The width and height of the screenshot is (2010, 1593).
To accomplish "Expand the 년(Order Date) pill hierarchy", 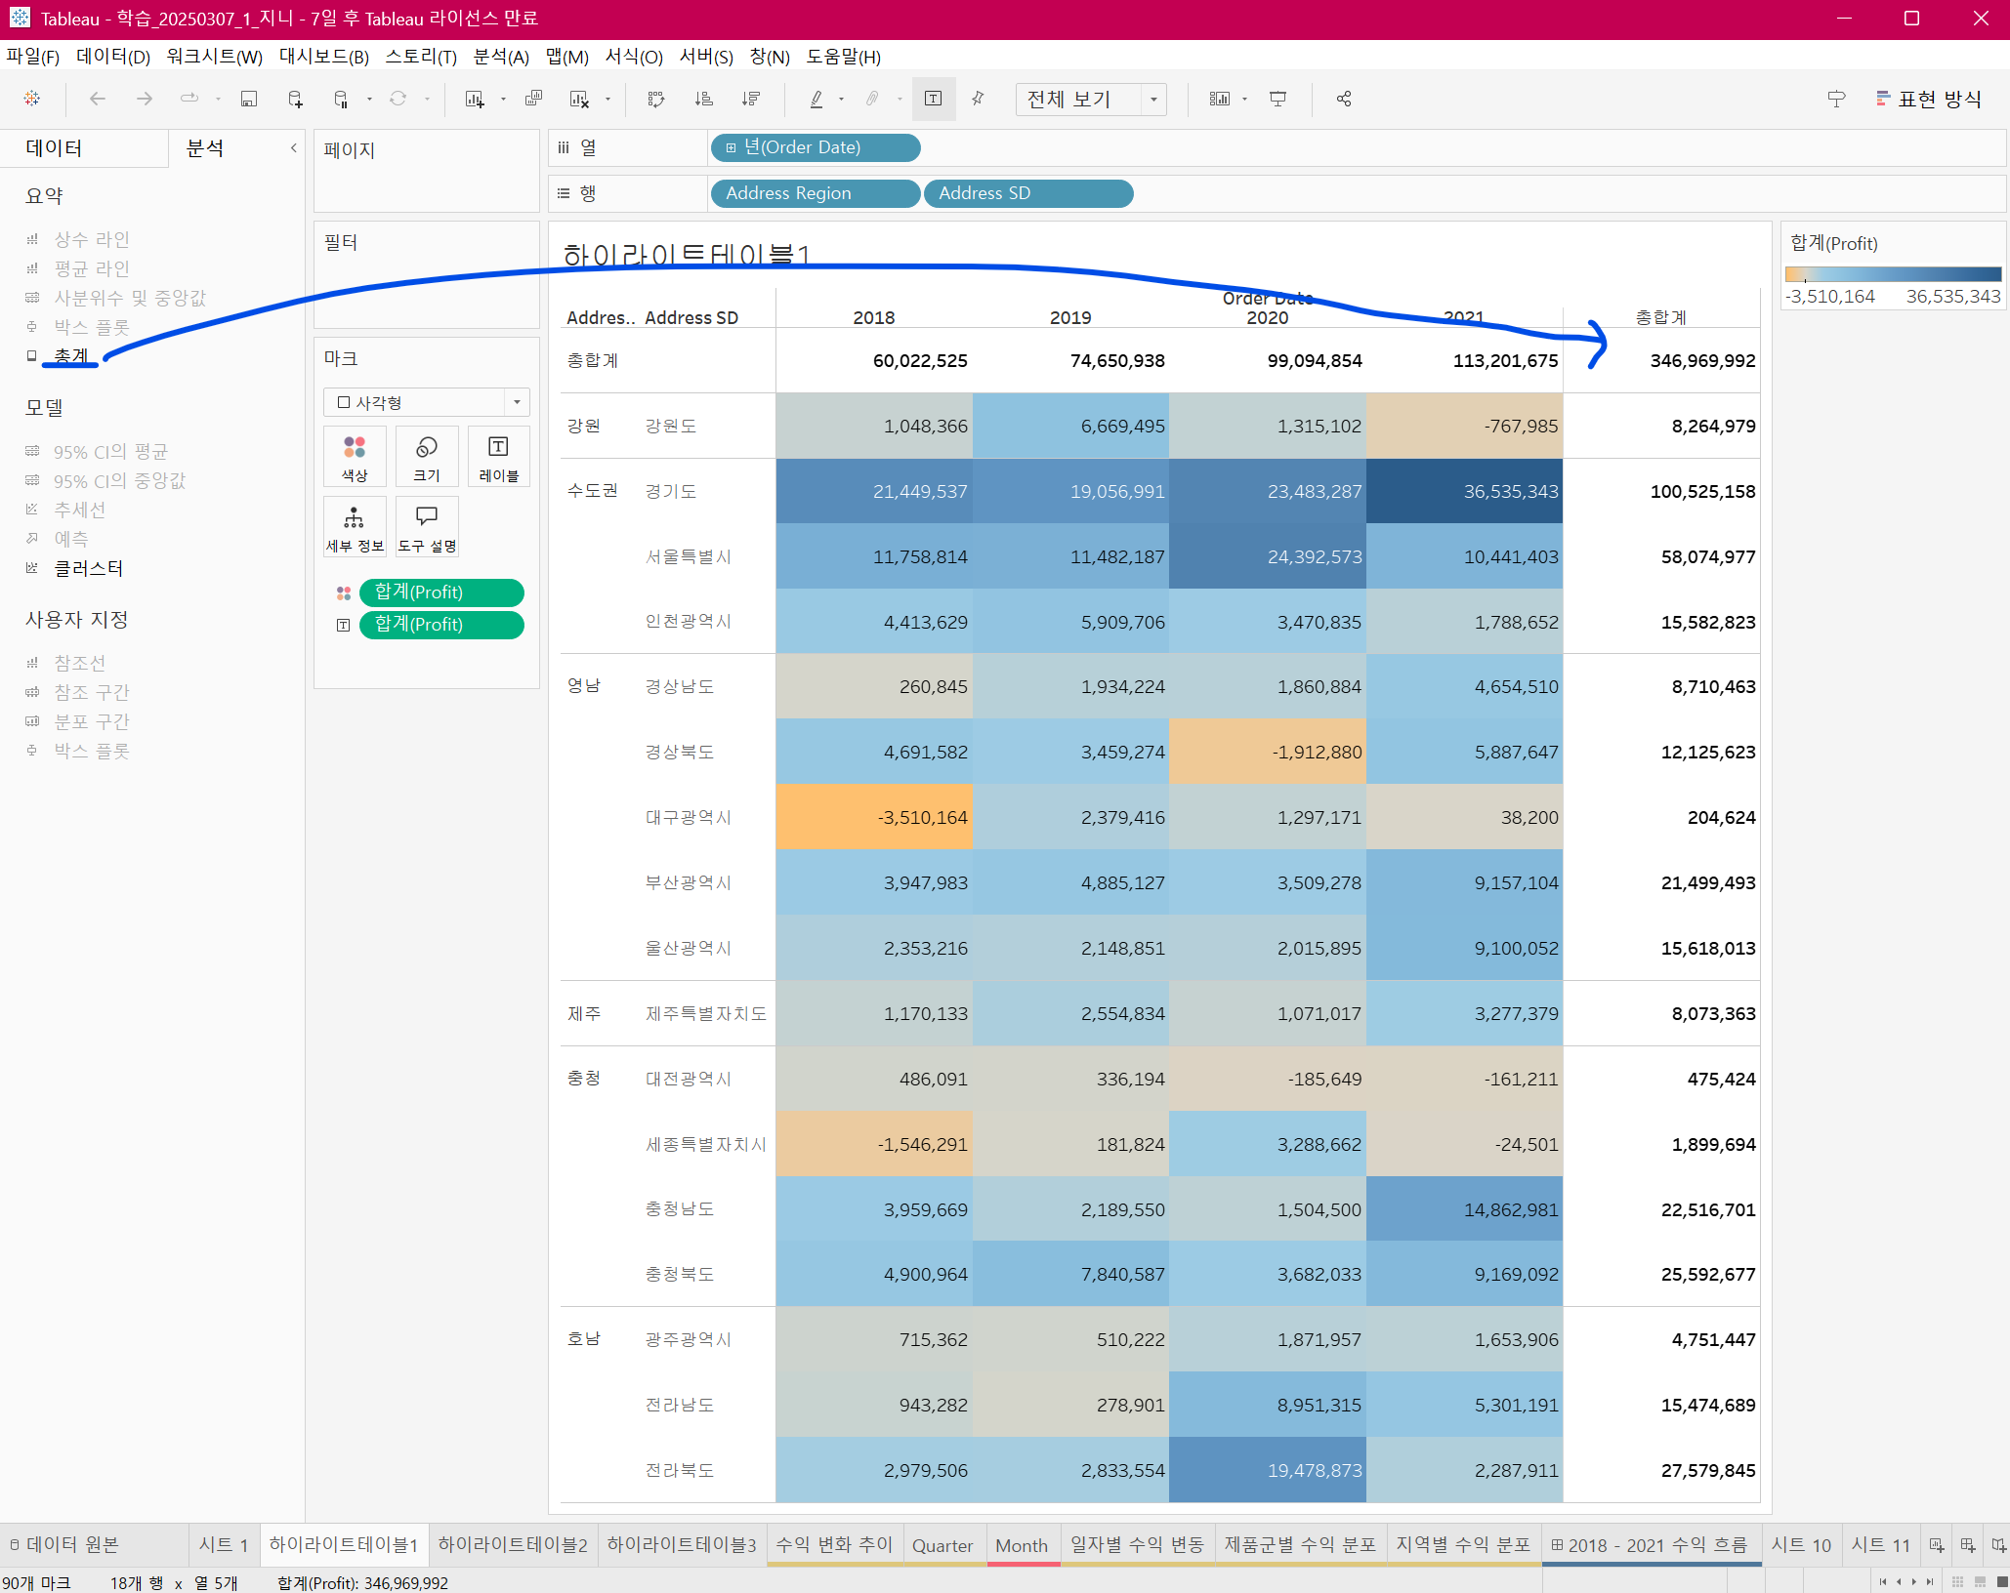I will 731,147.
